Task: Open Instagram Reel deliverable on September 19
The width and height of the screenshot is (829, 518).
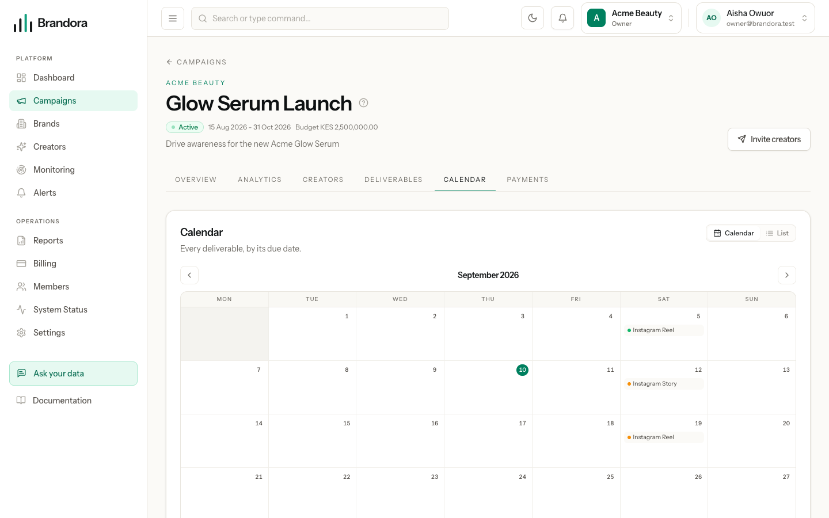Action: pyautogui.click(x=664, y=437)
